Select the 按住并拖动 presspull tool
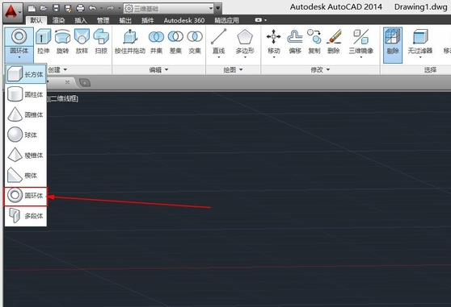Screen dimensions: 451x307 click(130, 42)
